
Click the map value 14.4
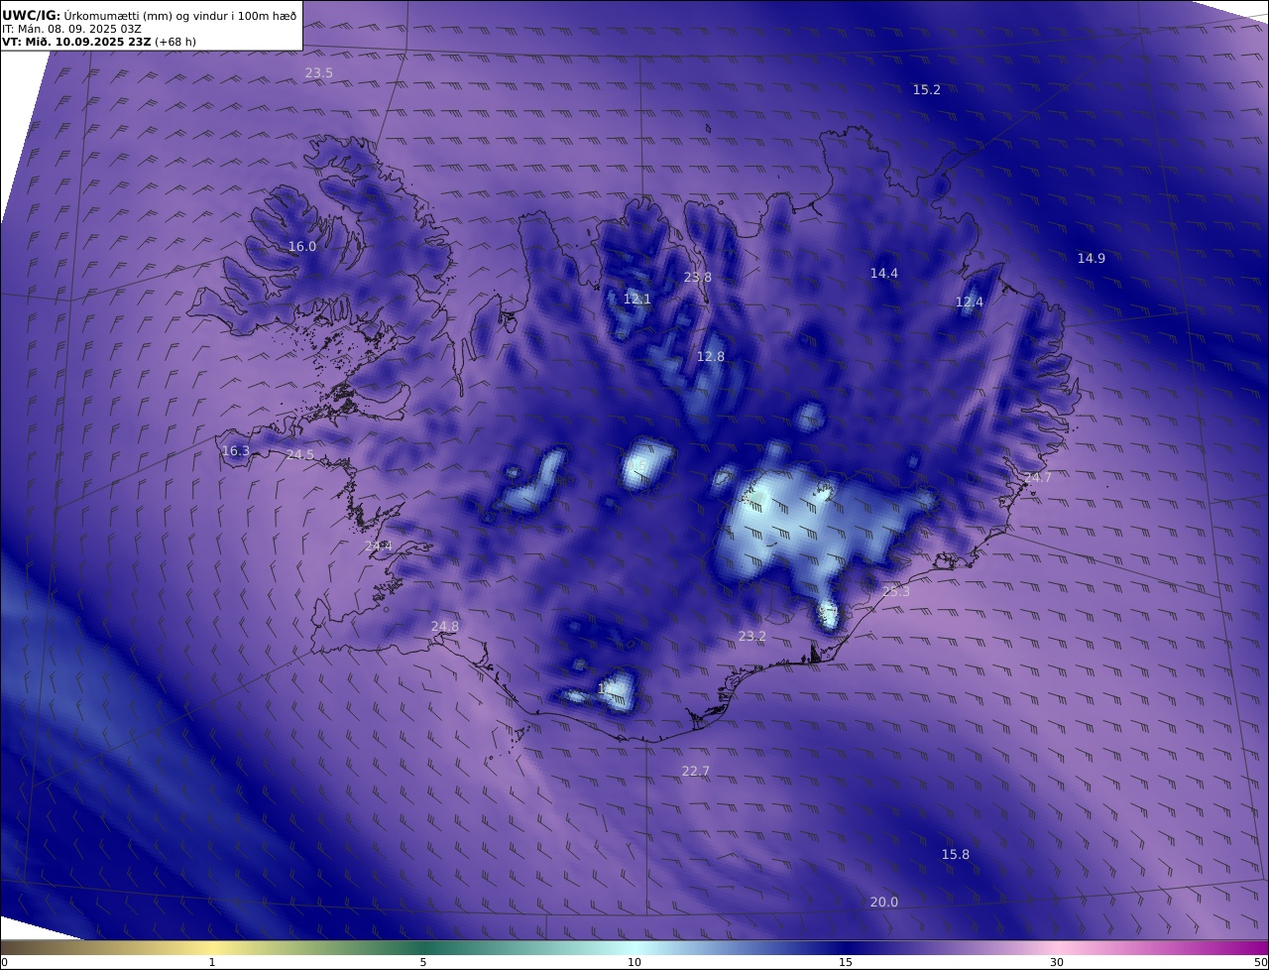coord(883,274)
